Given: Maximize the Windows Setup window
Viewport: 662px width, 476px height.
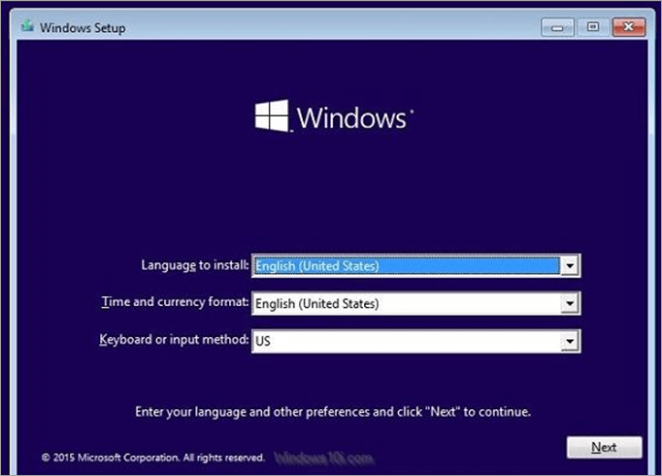Looking at the screenshot, I should pyautogui.click(x=593, y=27).
